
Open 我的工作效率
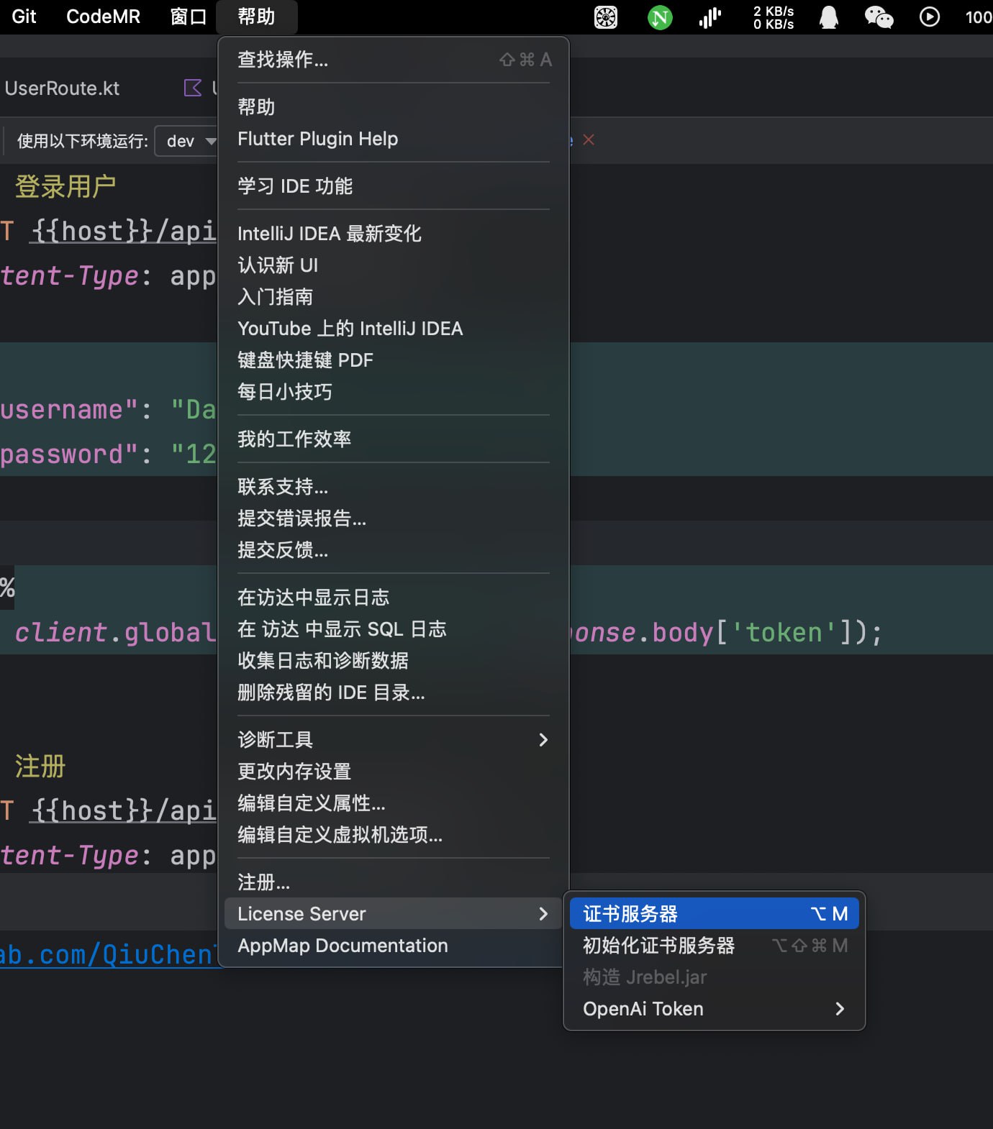[x=394, y=439]
